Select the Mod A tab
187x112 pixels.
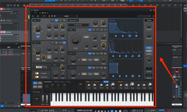point(35,87)
